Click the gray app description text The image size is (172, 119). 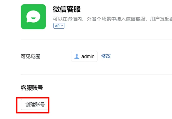pos(113,19)
